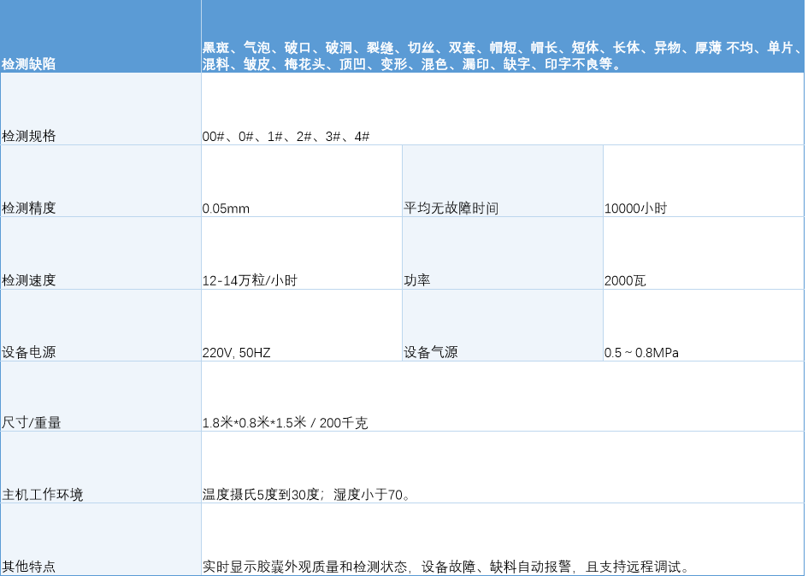This screenshot has height=576, width=808.
Task: Click the 2000瓦 power value cell
Action: point(623,279)
